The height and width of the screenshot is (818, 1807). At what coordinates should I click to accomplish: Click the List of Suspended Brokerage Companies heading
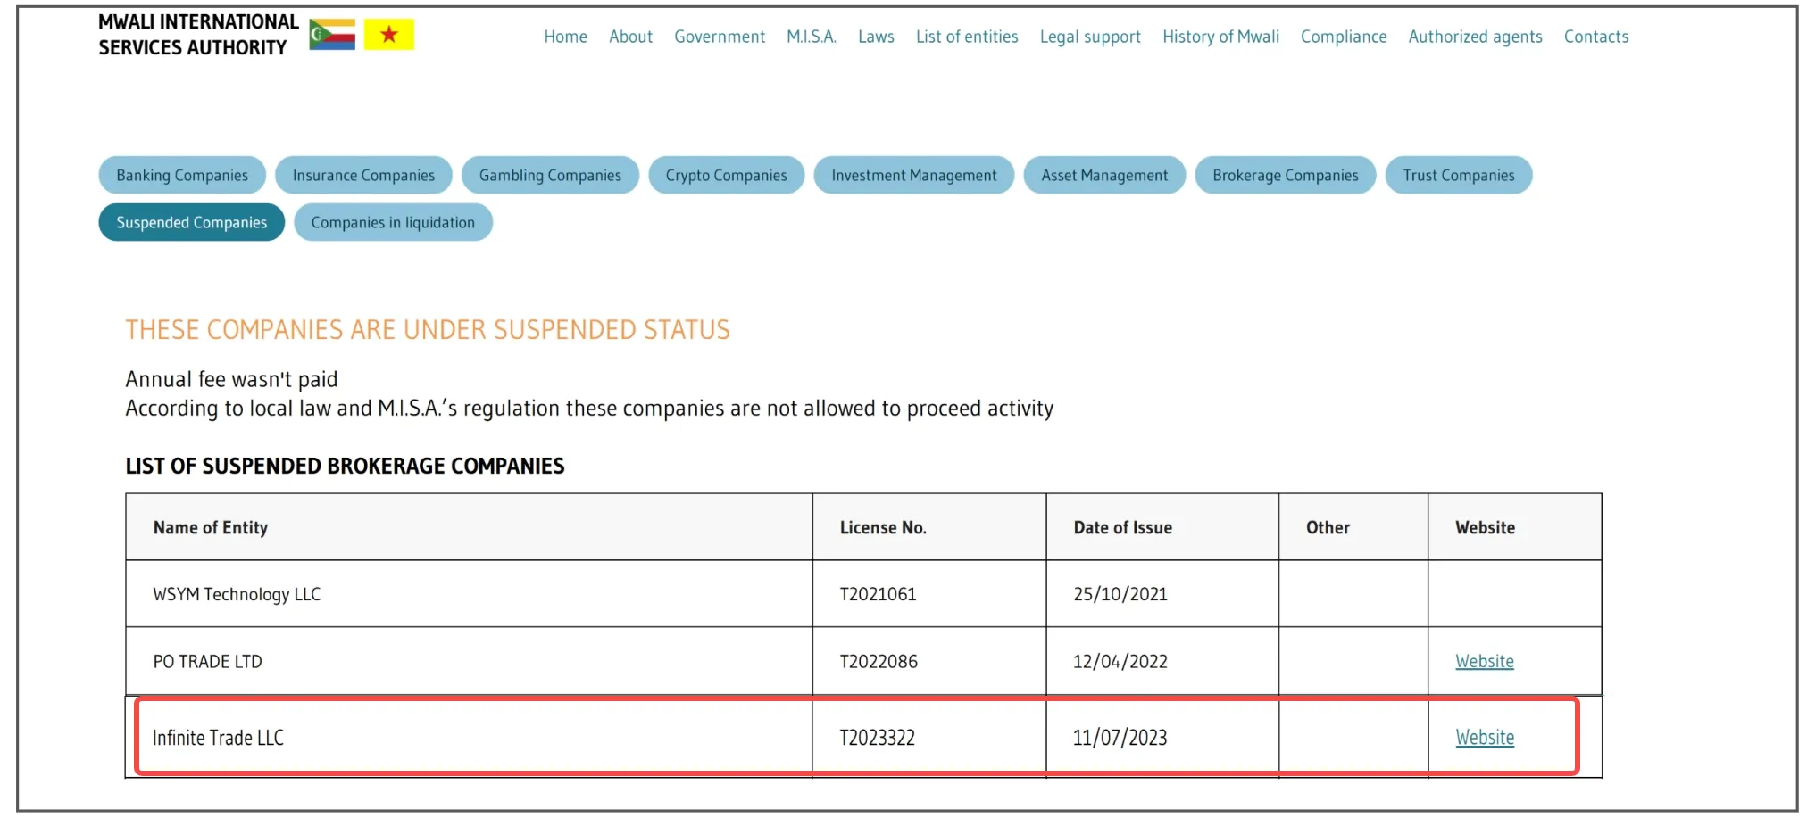[345, 466]
